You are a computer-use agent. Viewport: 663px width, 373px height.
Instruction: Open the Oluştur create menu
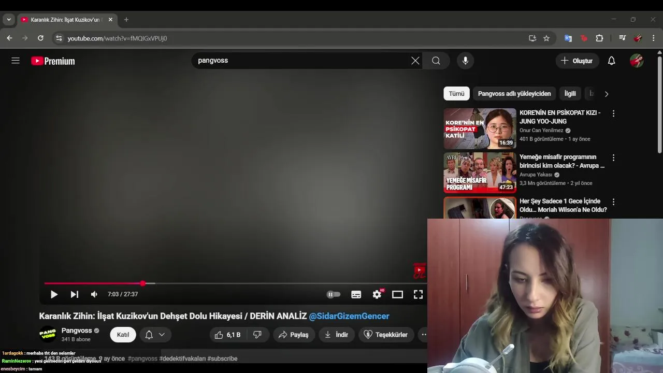pyautogui.click(x=577, y=61)
